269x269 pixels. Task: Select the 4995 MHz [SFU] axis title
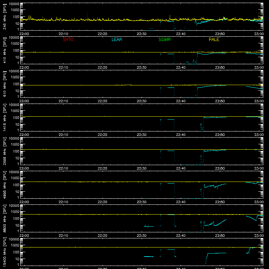tap(5, 185)
